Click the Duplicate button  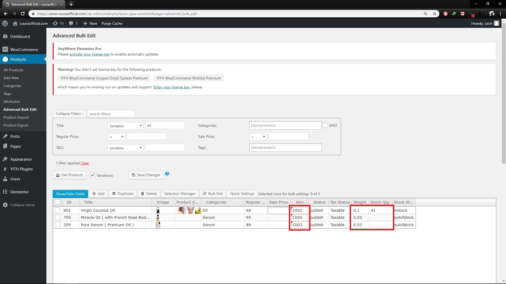123,194
